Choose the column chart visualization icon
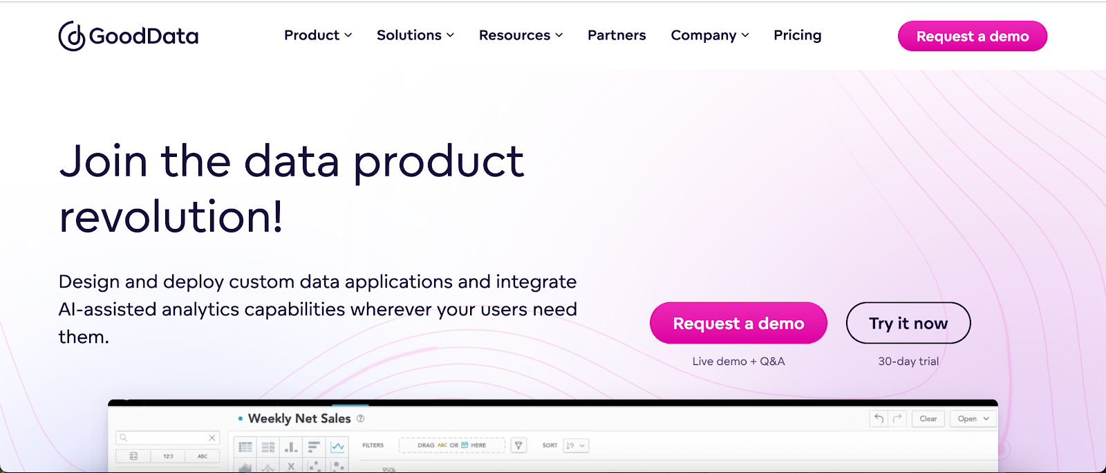Image resolution: width=1106 pixels, height=473 pixels. (291, 447)
